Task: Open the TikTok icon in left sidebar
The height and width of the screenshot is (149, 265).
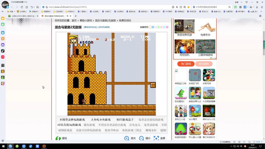Action: pyautogui.click(x=3, y=51)
